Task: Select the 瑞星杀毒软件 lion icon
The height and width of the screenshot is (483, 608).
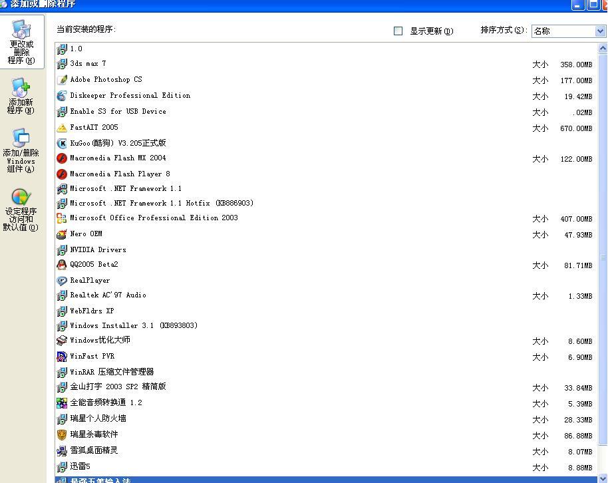Action: (62, 435)
